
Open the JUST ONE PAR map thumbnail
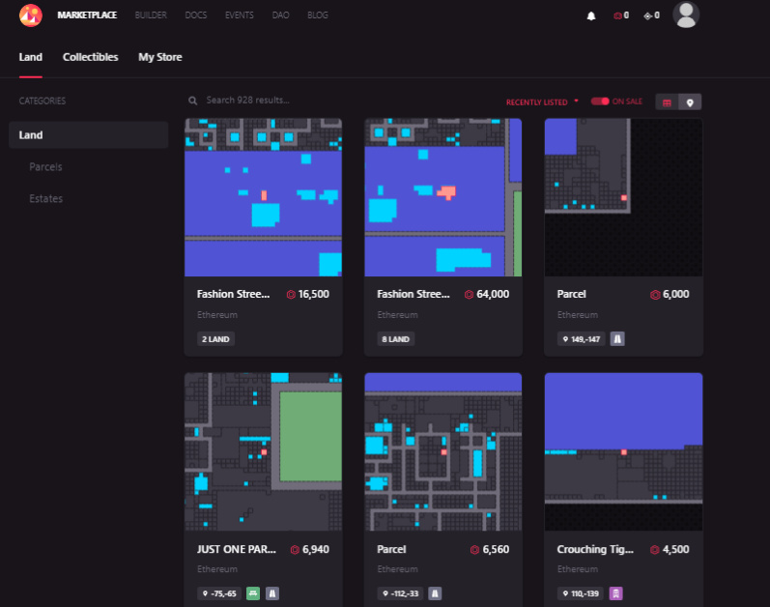(x=263, y=451)
